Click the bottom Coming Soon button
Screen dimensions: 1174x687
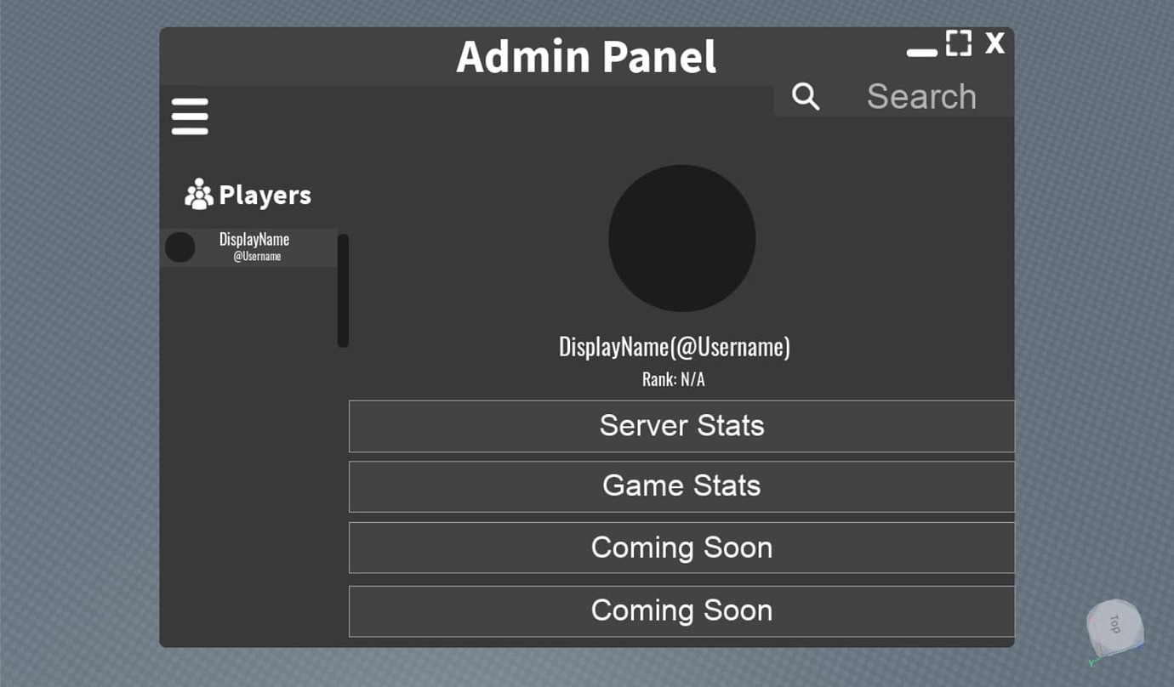681,610
